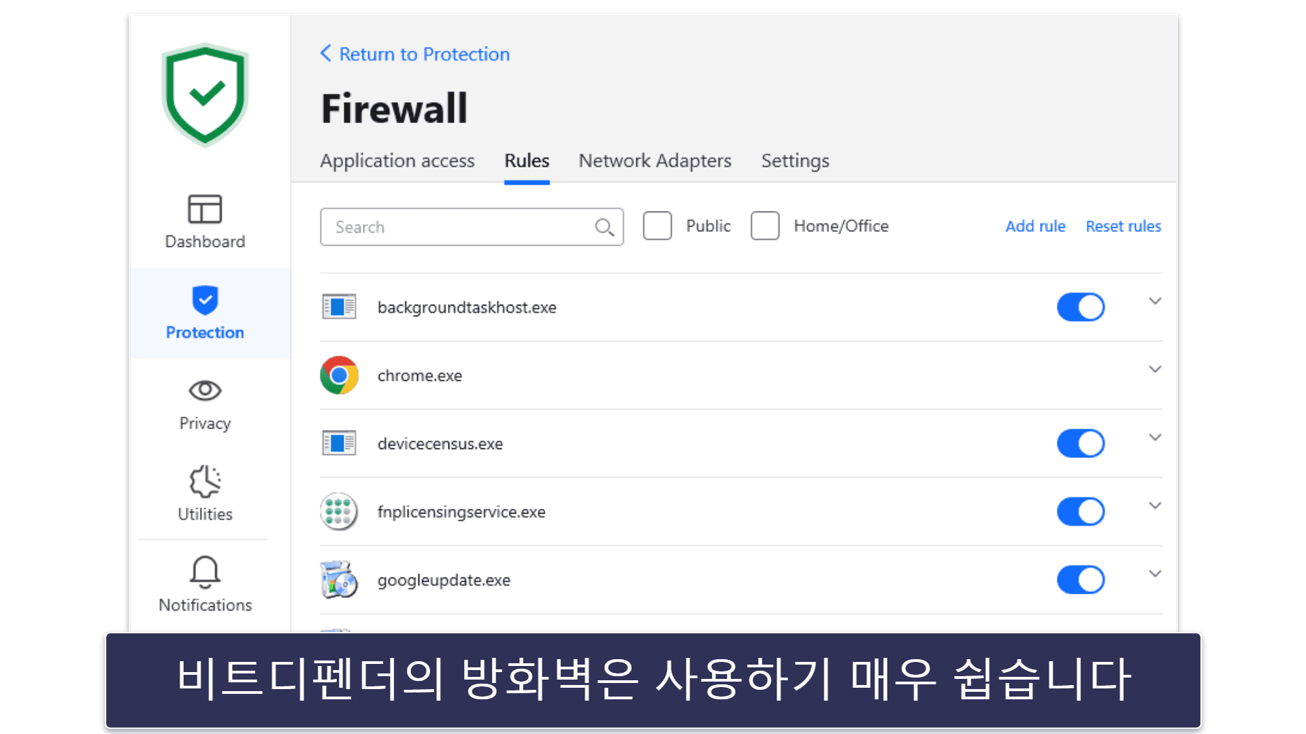This screenshot has width=1306, height=734.
Task: Click the chrome.exe Chrome icon
Action: pyautogui.click(x=339, y=376)
